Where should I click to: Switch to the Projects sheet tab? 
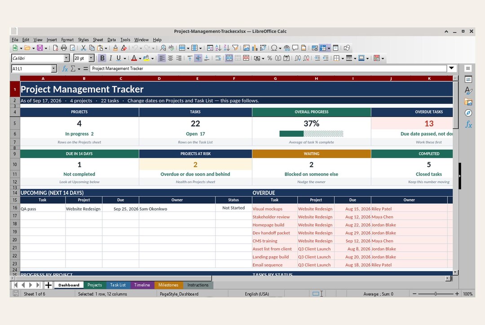click(x=94, y=285)
